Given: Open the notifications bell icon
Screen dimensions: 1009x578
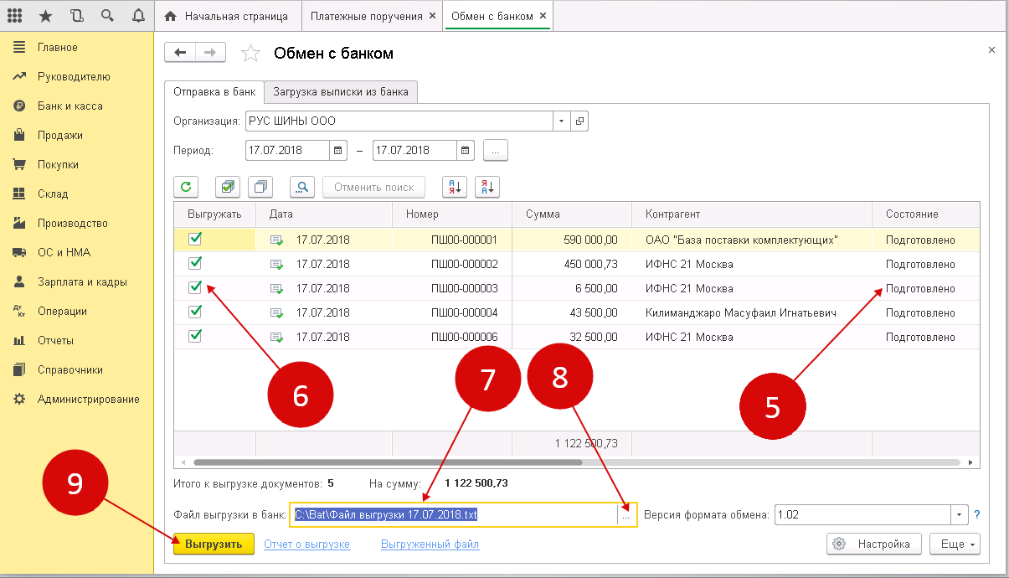Looking at the screenshot, I should pos(137,16).
